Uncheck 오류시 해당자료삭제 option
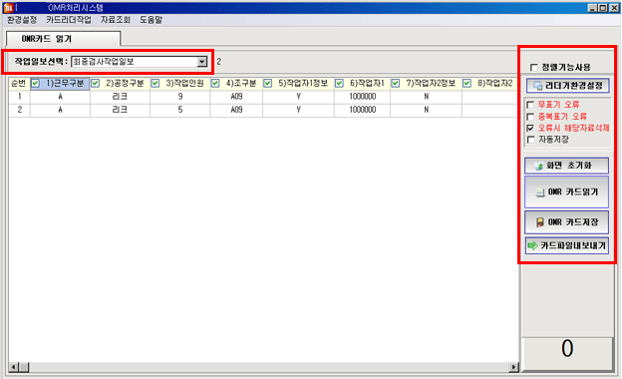Screen dimensions: 622x379 (530, 129)
